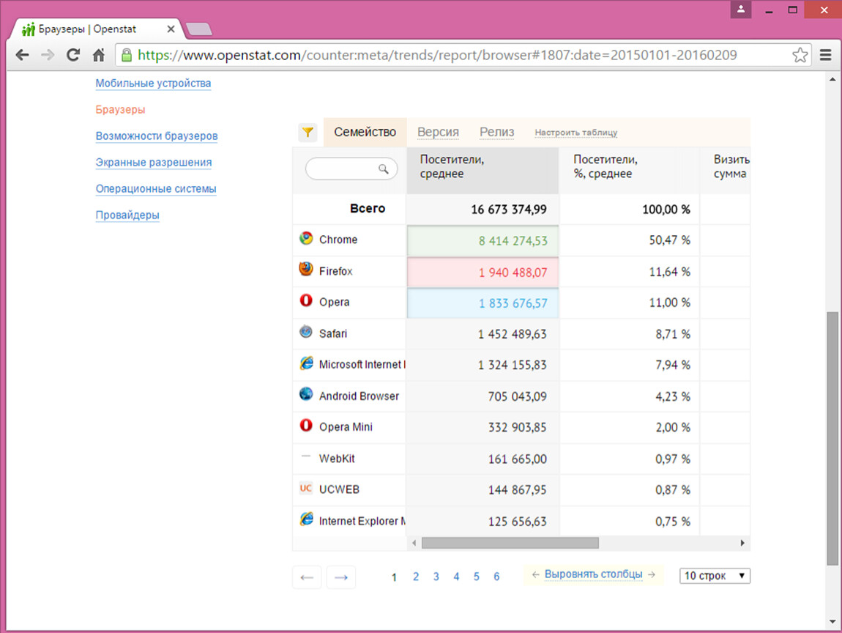Go to table page 2
842x633 pixels.
pyautogui.click(x=416, y=577)
